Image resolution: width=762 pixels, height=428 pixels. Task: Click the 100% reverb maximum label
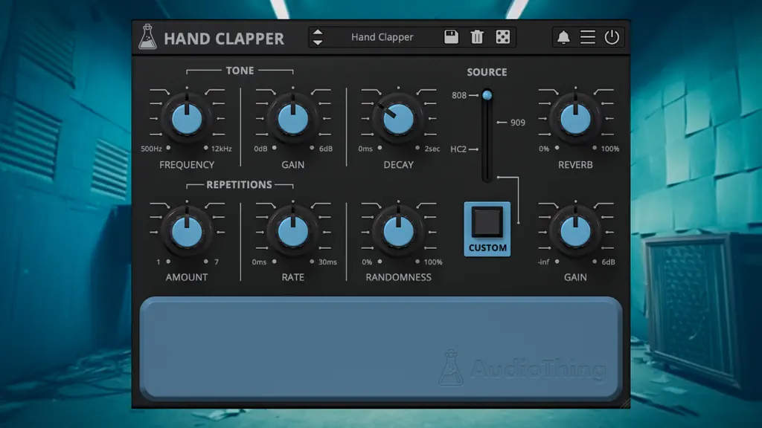pos(610,149)
